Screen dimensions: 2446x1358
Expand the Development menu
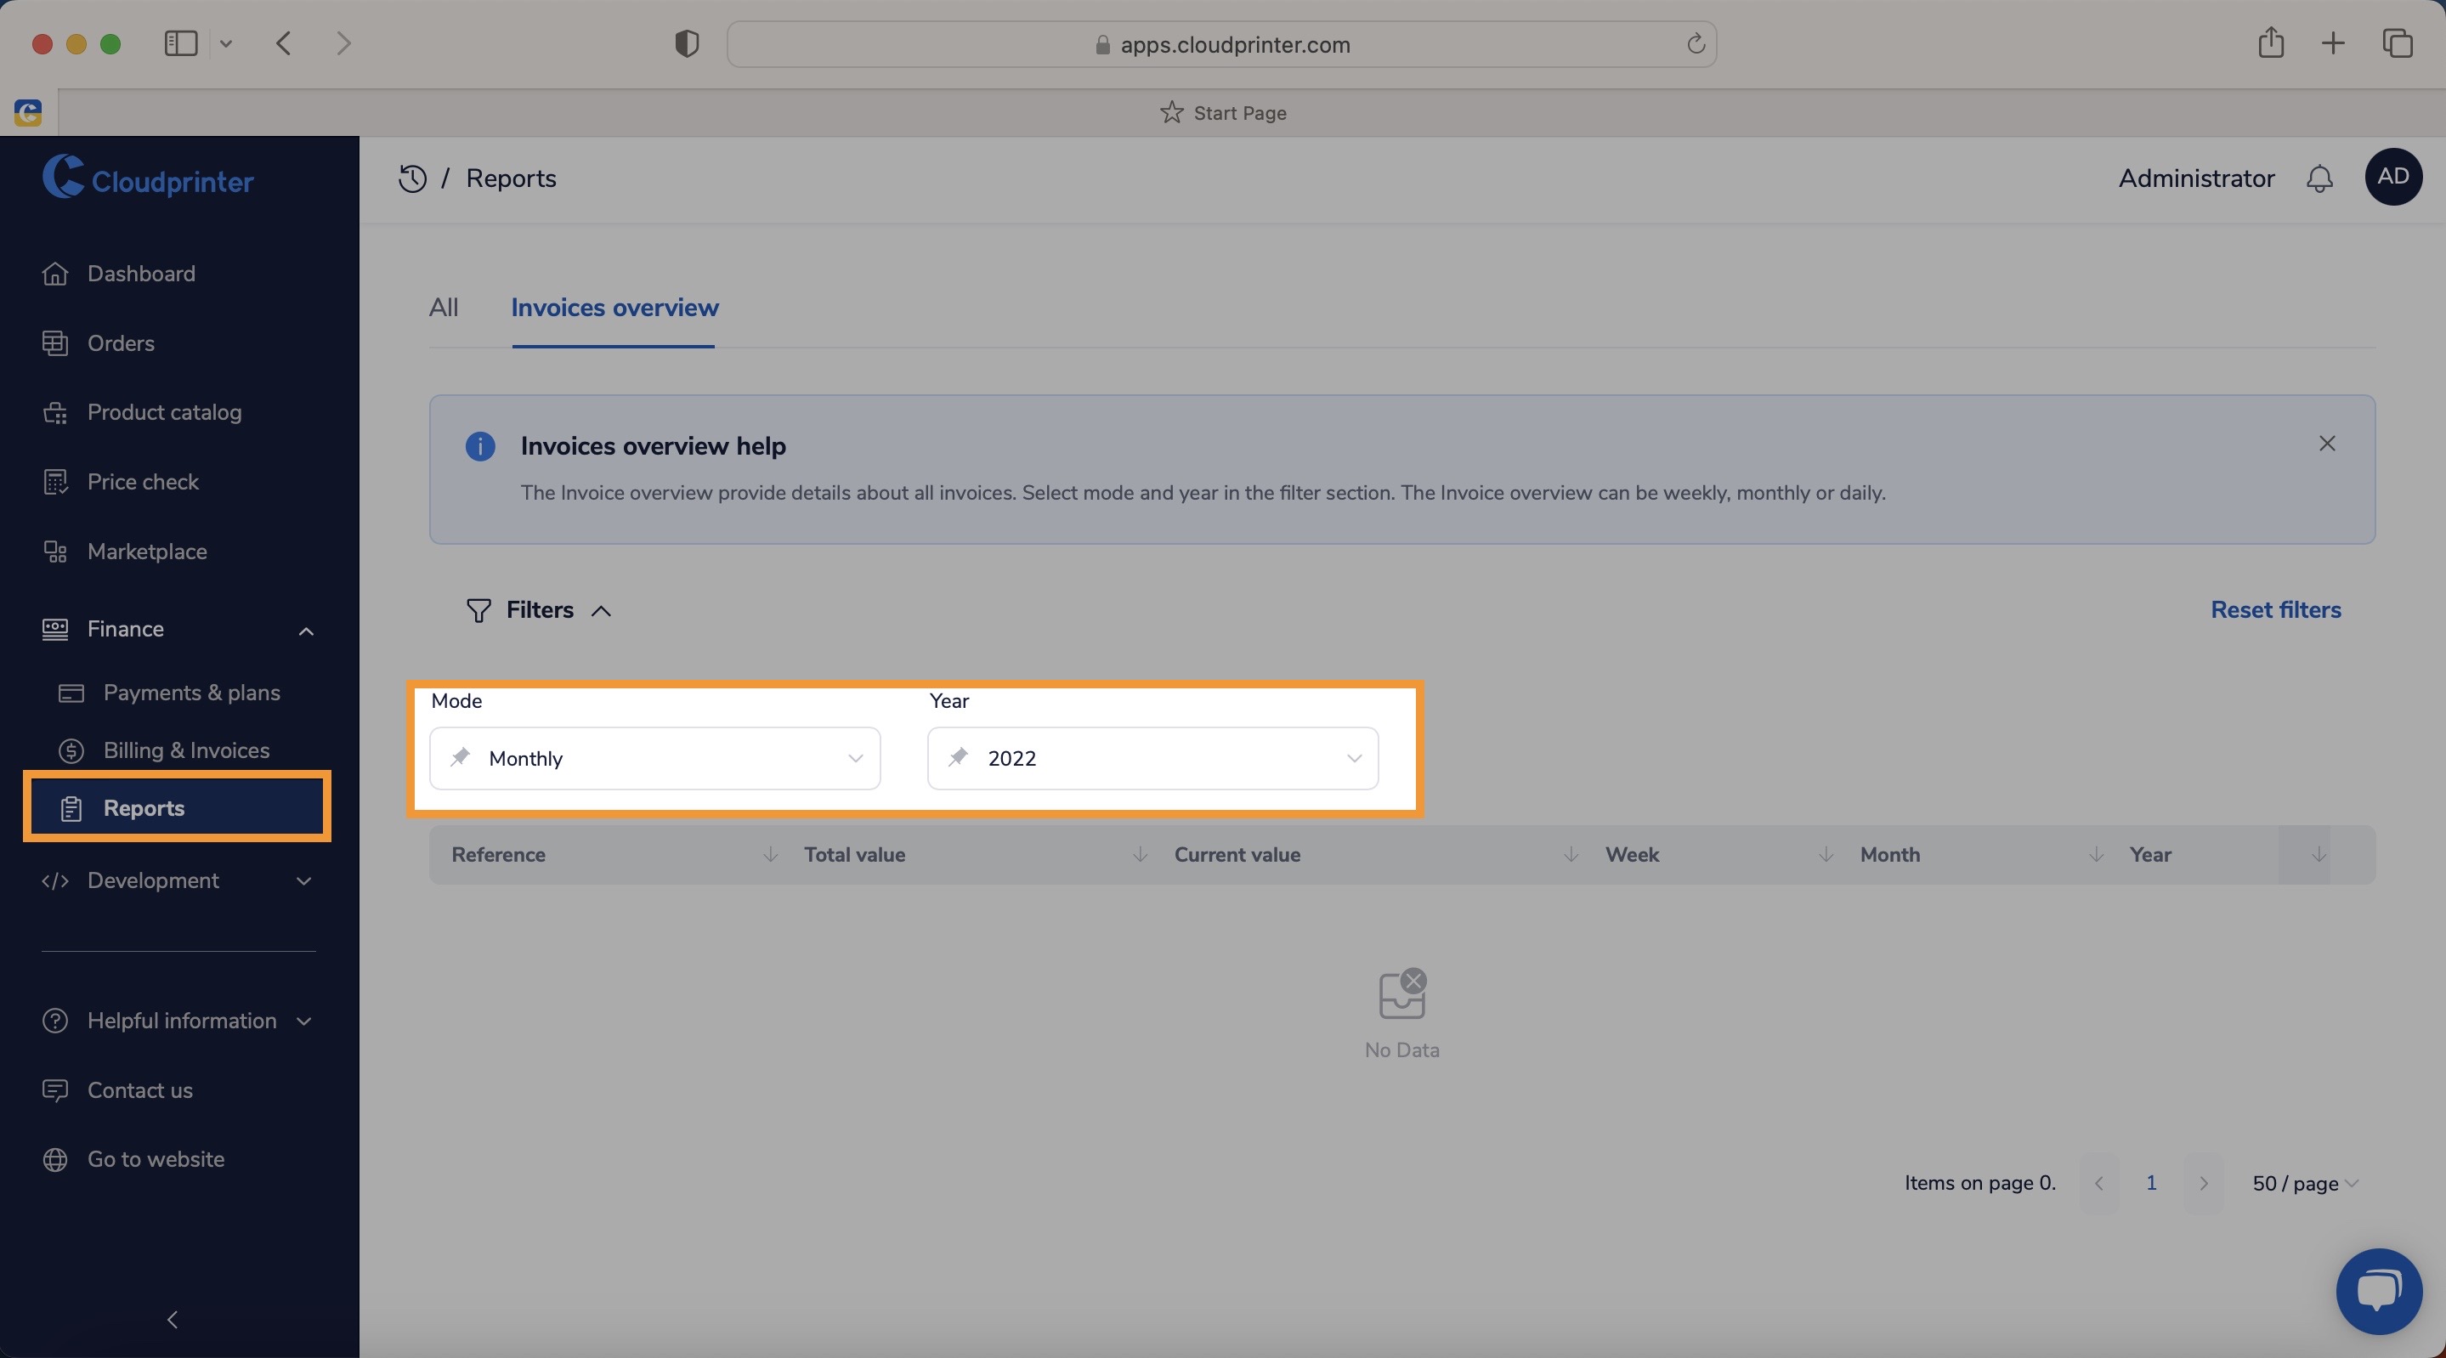304,881
